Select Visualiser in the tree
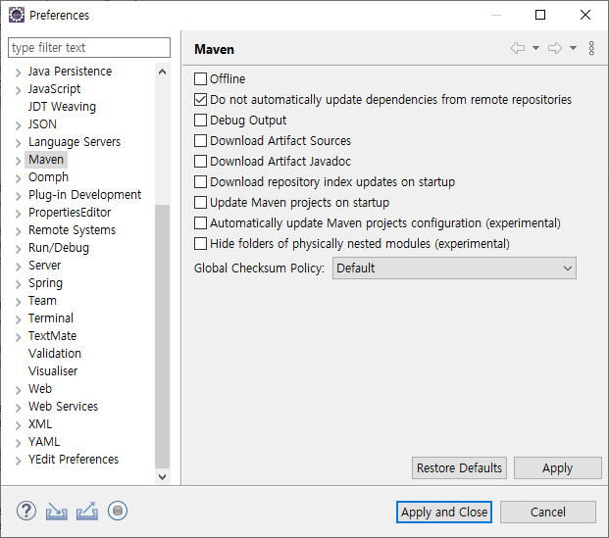The image size is (609, 538). tap(53, 371)
